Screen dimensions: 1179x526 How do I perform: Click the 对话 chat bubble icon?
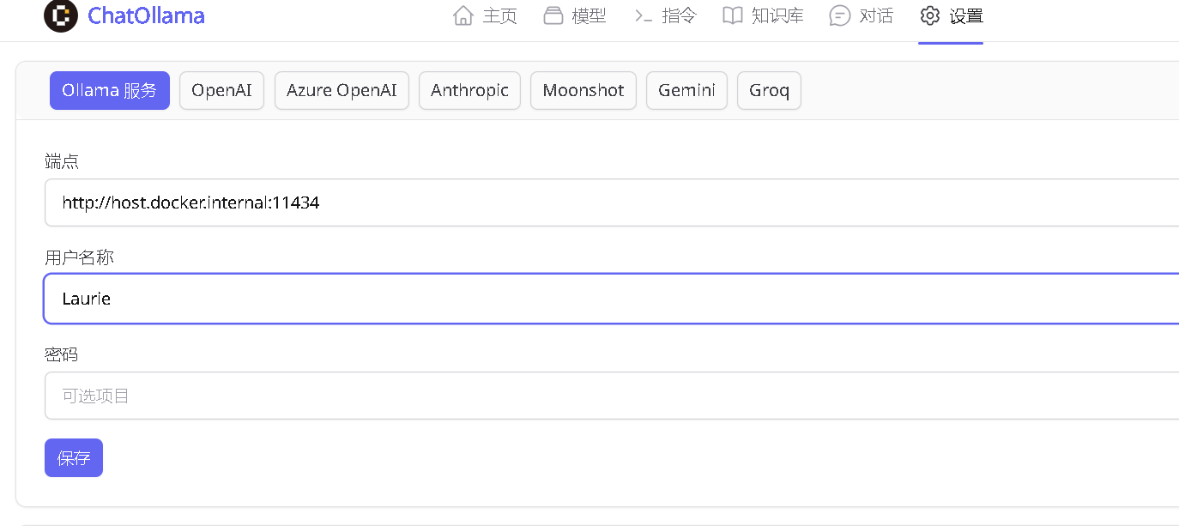coord(837,15)
